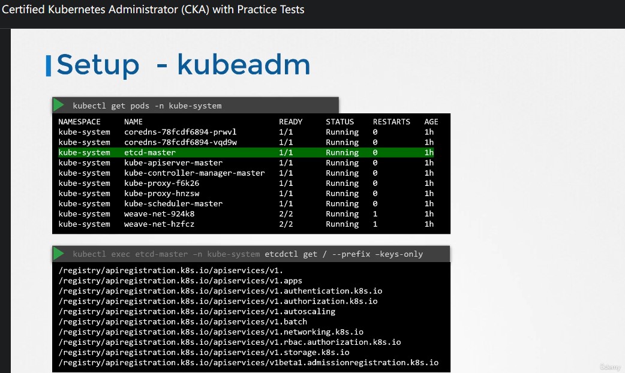Click the highlighted etcd-master pod name
625x373 pixels.
coord(149,152)
